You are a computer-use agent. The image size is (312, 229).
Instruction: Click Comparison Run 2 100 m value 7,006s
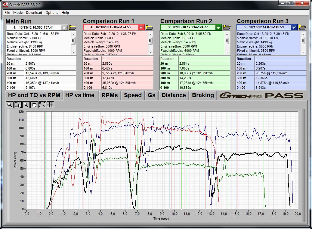click(x=204, y=68)
